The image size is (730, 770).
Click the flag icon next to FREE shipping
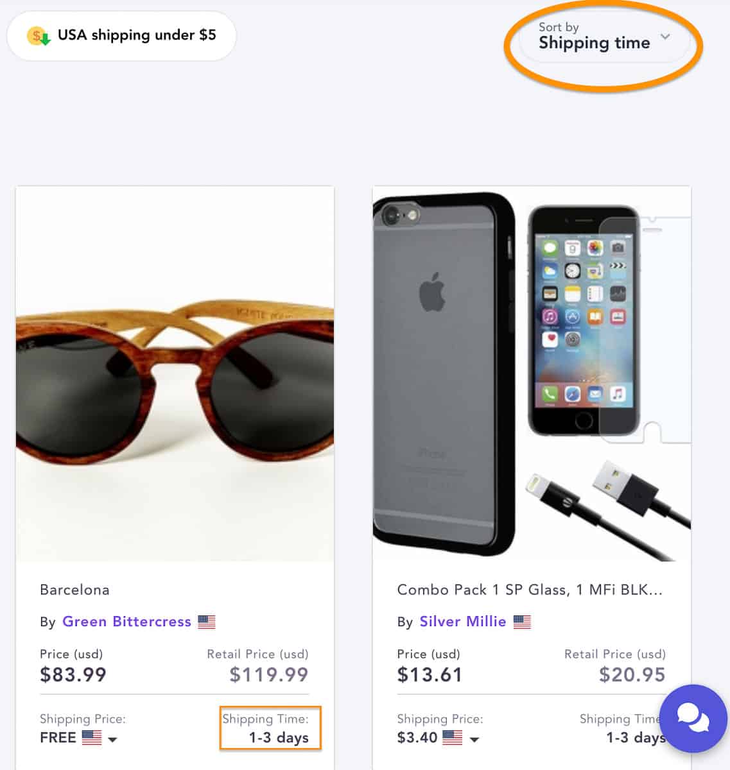tap(89, 737)
